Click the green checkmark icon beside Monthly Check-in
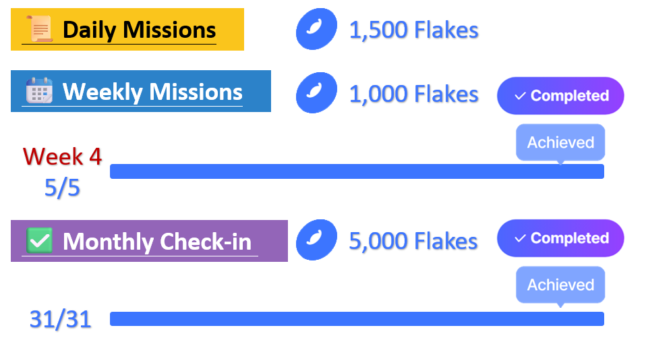Viewport: 646px width, 357px height. [39, 240]
